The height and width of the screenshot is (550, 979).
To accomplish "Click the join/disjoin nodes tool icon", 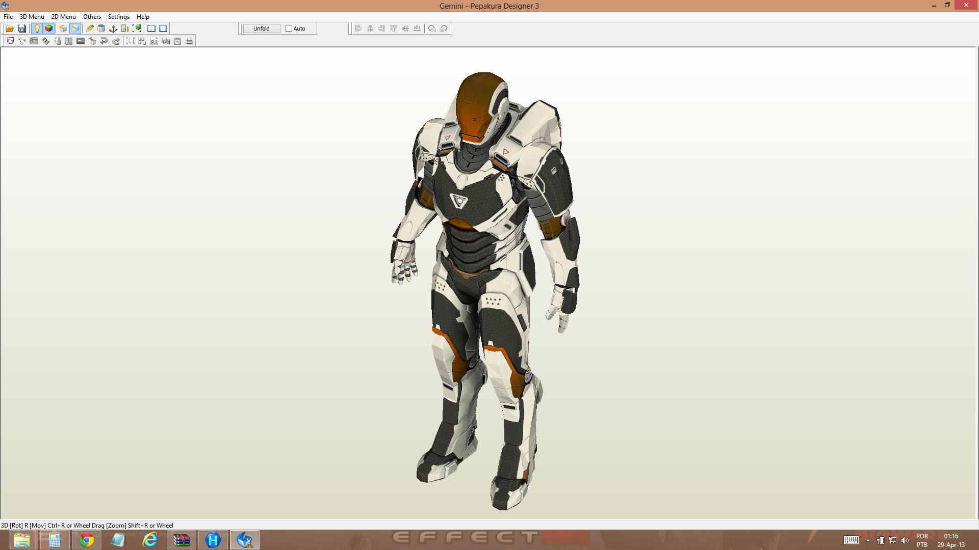I will coord(22,41).
